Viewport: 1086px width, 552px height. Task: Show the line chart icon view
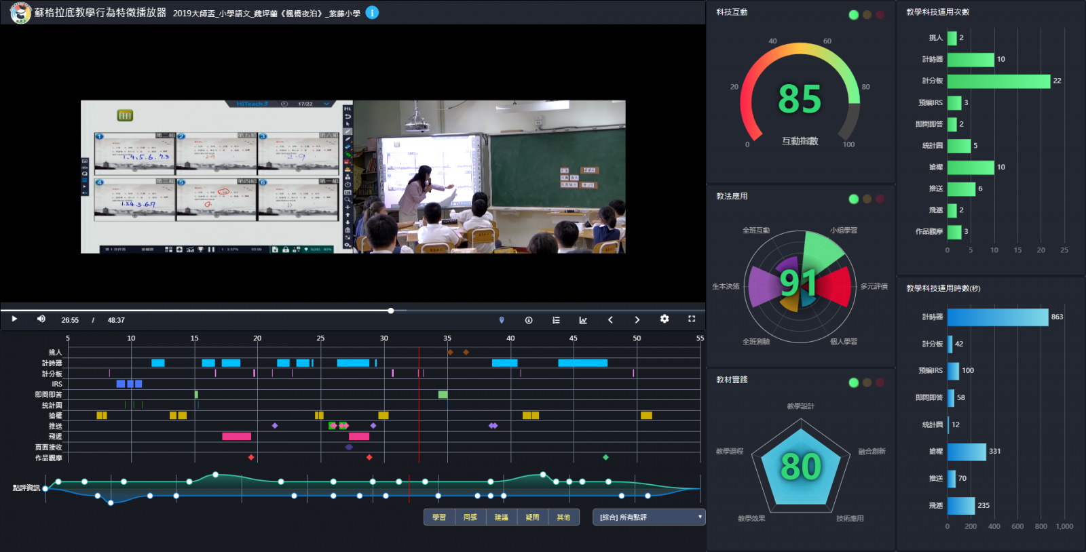pyautogui.click(x=583, y=320)
